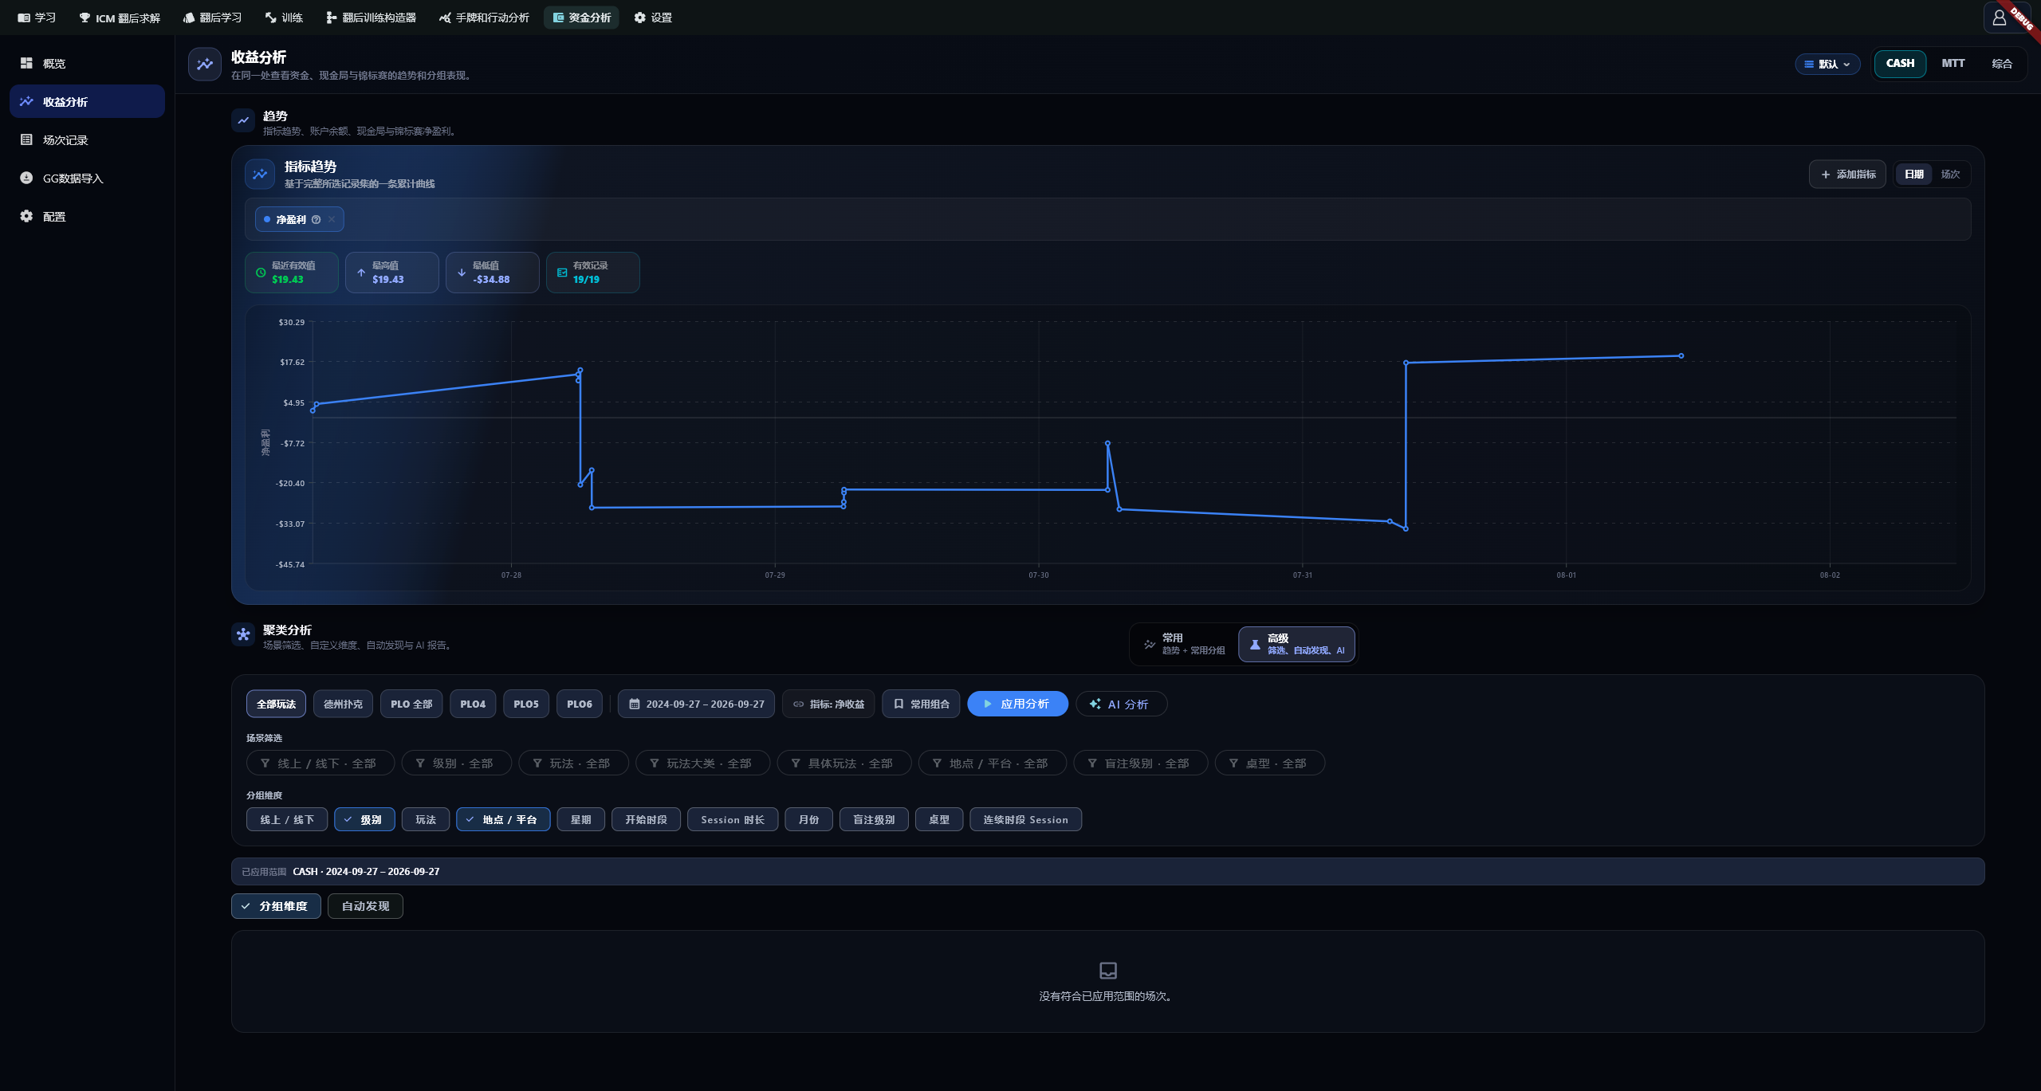Open 场次记录 session records
The image size is (2041, 1091).
[87, 139]
